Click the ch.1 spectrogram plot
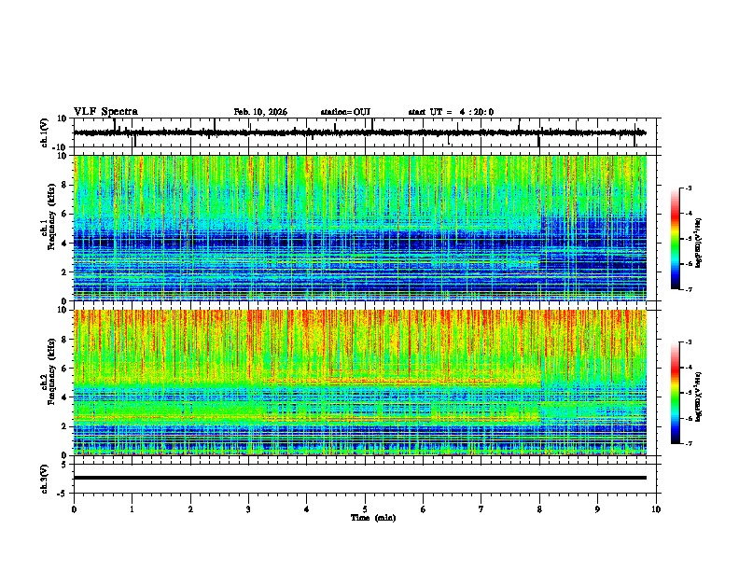 360,228
